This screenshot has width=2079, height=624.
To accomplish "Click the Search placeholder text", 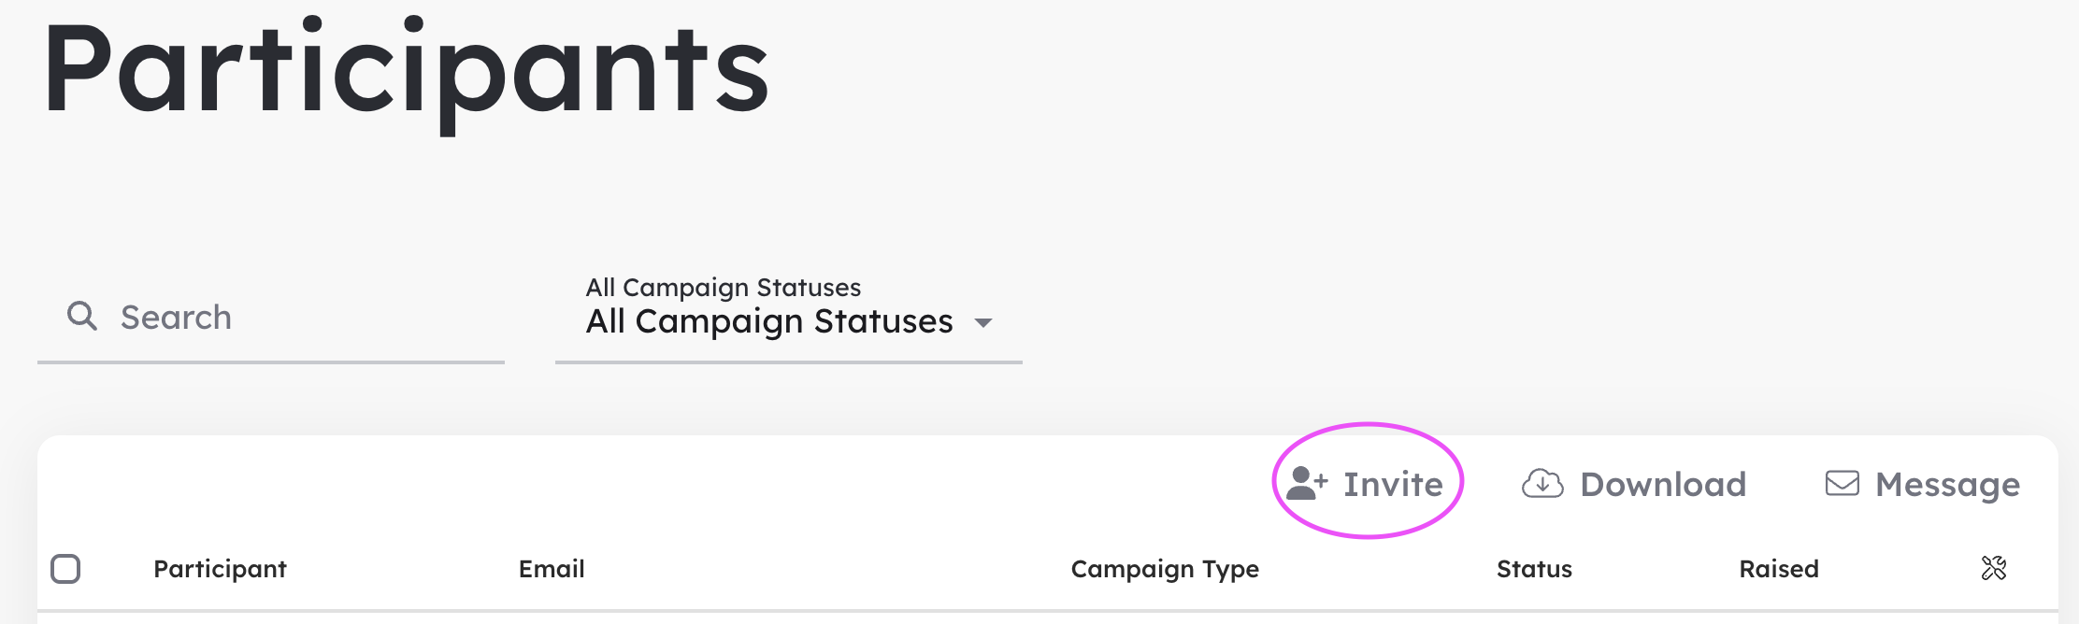I will pyautogui.click(x=176, y=318).
